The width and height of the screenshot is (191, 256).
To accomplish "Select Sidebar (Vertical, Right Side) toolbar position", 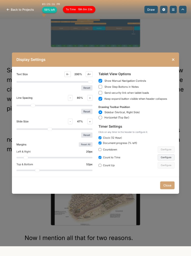I will pyautogui.click(x=100, y=112).
